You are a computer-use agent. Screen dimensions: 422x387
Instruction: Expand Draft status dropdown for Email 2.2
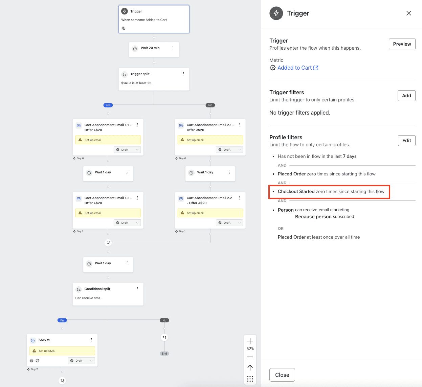[229, 223]
